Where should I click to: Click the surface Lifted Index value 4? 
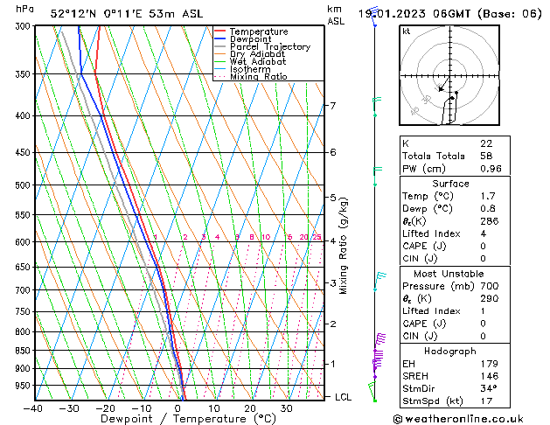pos(483,233)
